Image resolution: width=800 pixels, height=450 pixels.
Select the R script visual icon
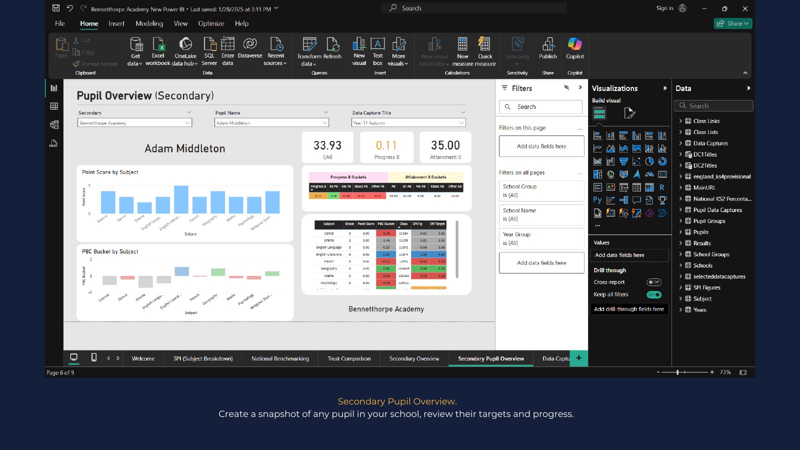tap(662, 187)
